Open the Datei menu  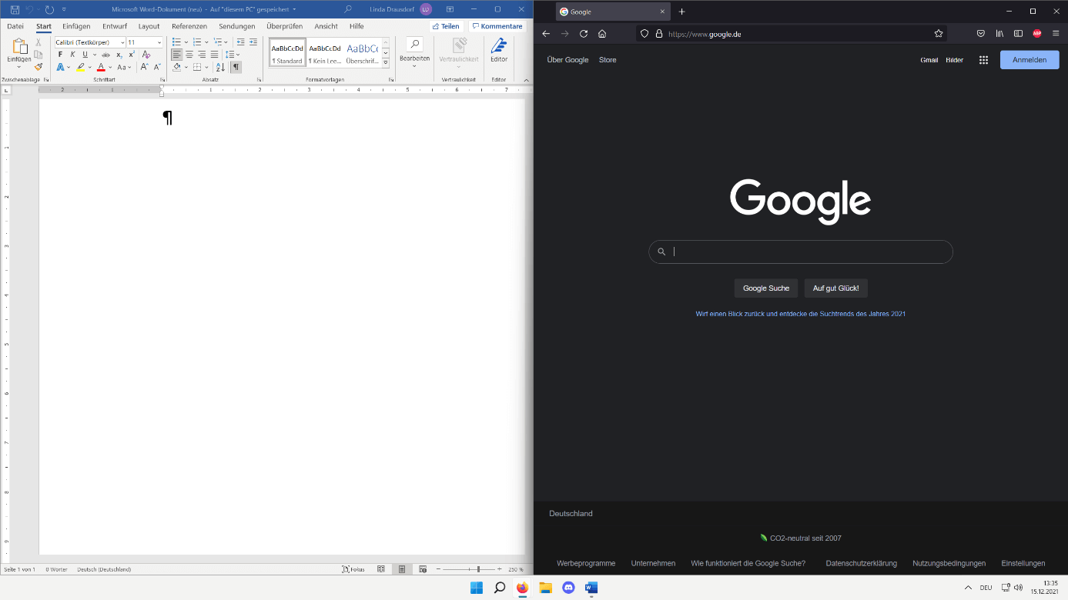[15, 26]
